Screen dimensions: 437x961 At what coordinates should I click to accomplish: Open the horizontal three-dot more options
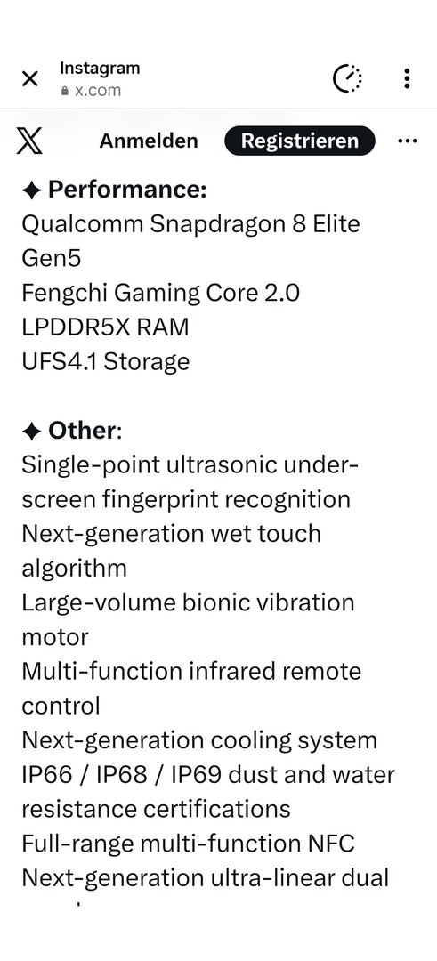pos(408,141)
